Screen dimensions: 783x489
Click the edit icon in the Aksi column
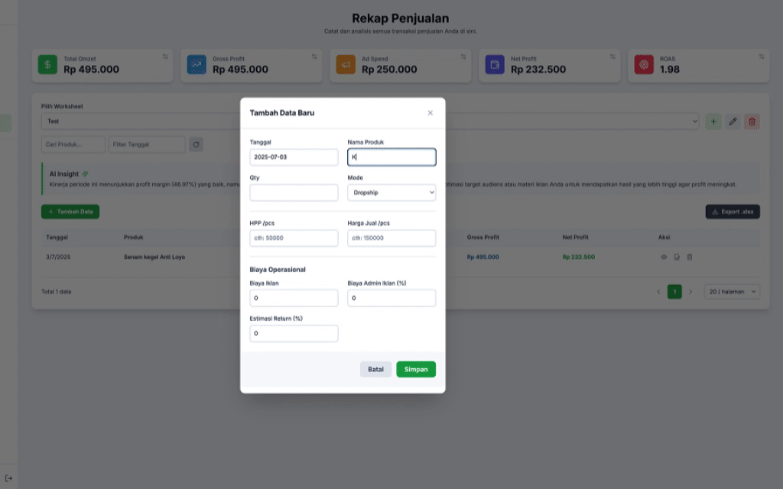(x=677, y=257)
